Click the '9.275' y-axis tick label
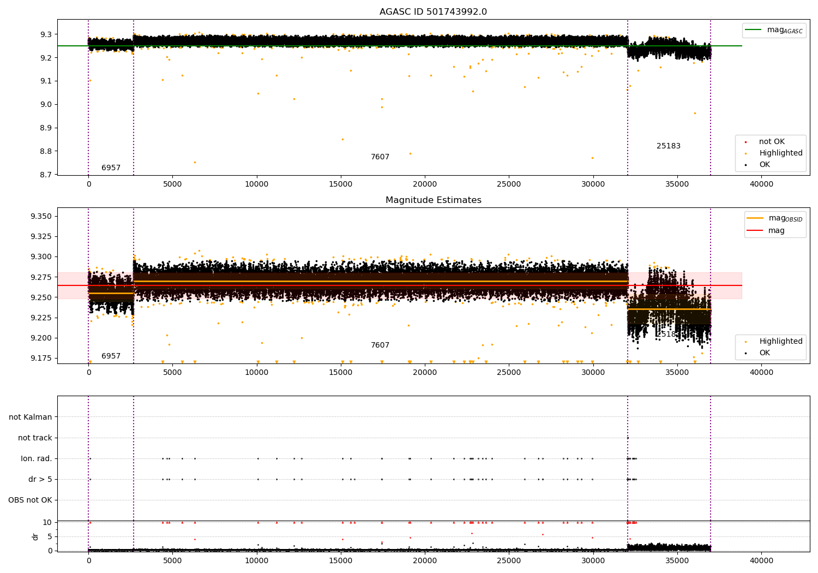 click(41, 278)
